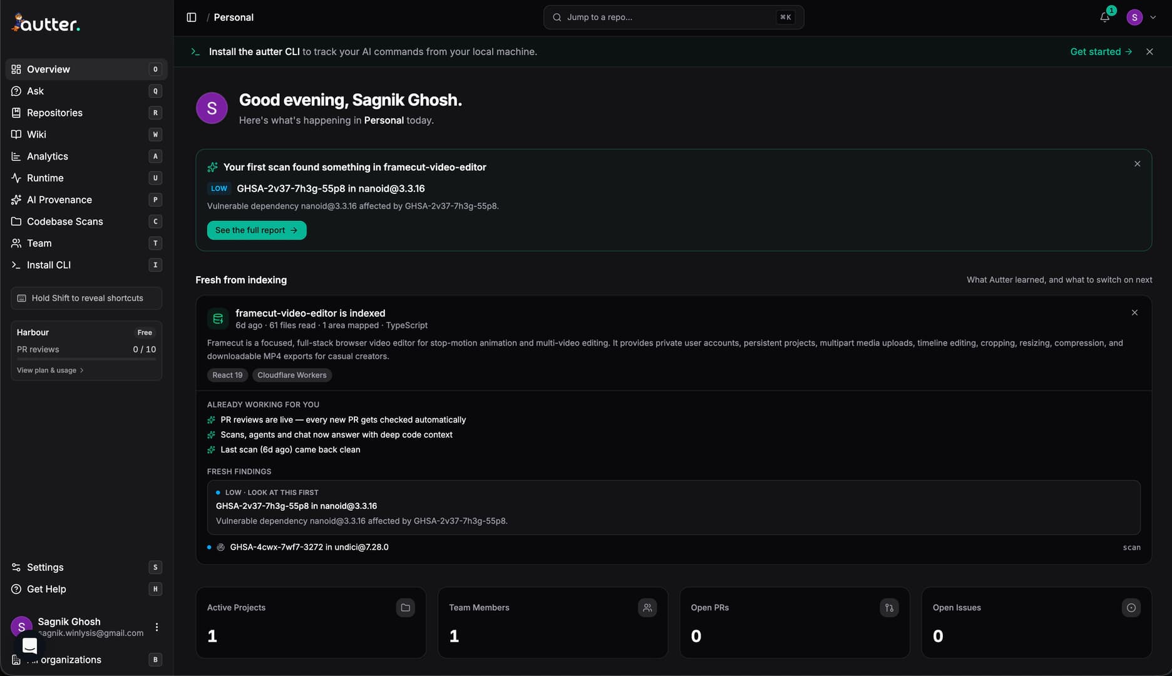Click Get started for the CLI
This screenshot has width=1172, height=676.
point(1101,52)
